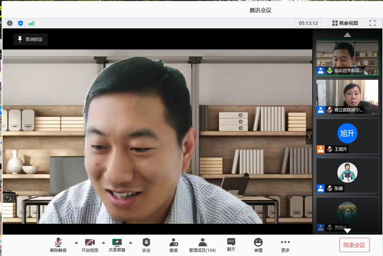The width and height of the screenshot is (383, 256).
Task: Open the 聊天 chat panel
Action: pyautogui.click(x=231, y=245)
